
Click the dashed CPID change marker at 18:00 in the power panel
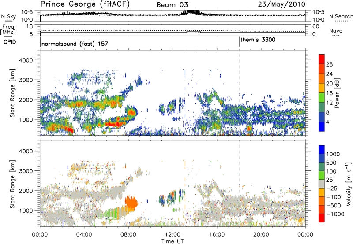[239, 93]
